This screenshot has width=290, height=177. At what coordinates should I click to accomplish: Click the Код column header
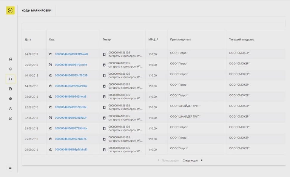(52, 40)
